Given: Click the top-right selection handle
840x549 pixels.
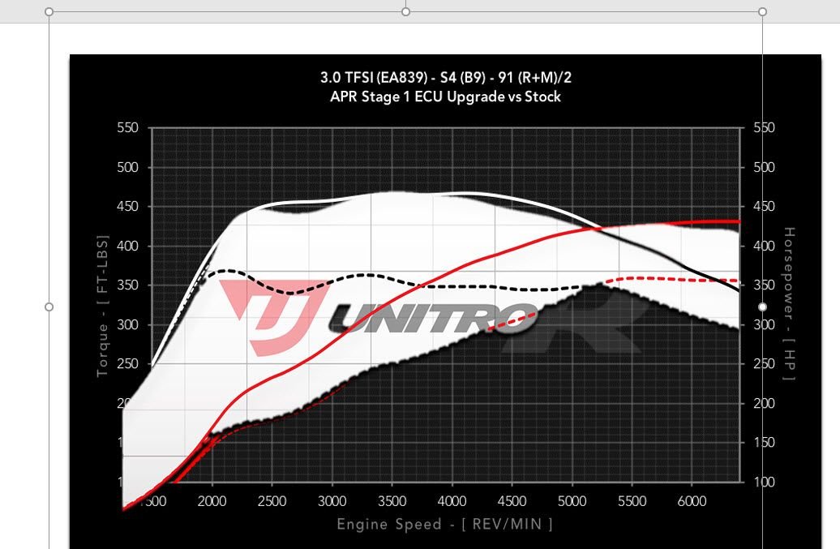Looking at the screenshot, I should [x=761, y=11].
